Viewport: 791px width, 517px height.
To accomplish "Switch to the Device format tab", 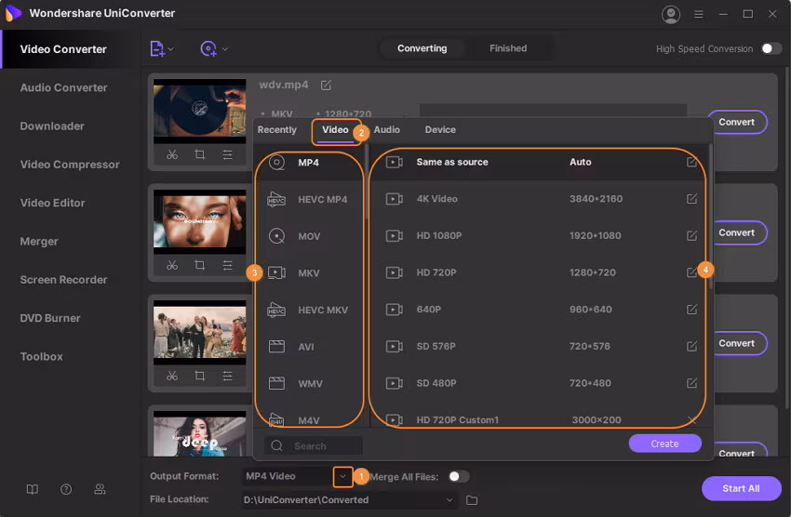I will [x=440, y=129].
